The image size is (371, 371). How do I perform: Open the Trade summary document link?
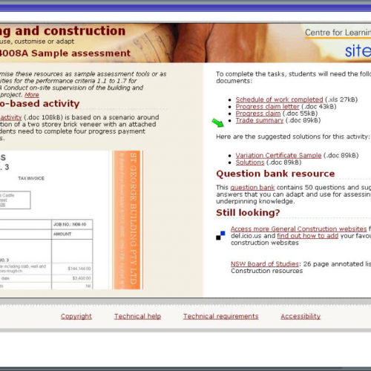(x=260, y=120)
